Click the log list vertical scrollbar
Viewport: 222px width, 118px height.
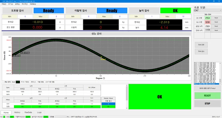220,73
